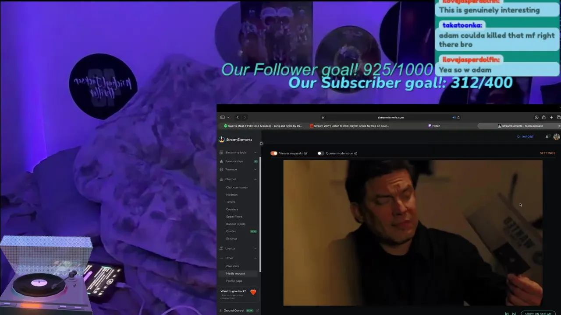561x315 pixels.
Task: Expand the Streaming tools section
Action: [238, 152]
